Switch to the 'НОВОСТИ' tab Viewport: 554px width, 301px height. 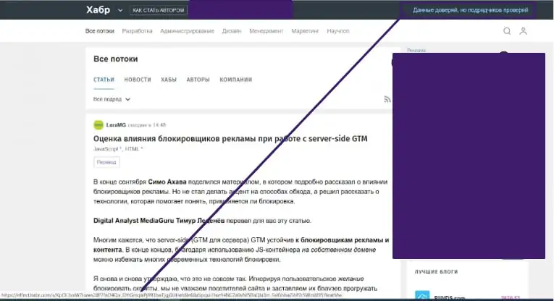pyautogui.click(x=138, y=80)
